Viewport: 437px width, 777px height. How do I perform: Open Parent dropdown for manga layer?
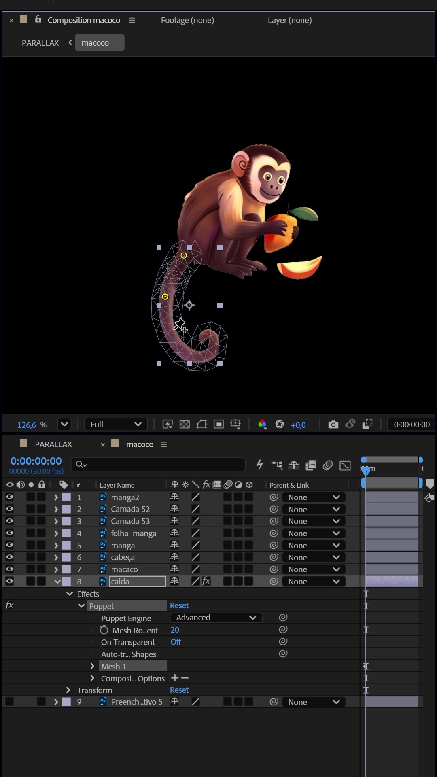click(x=314, y=545)
